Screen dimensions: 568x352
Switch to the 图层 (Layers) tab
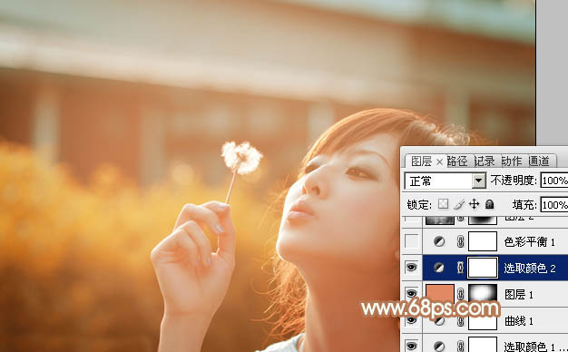[421, 161]
